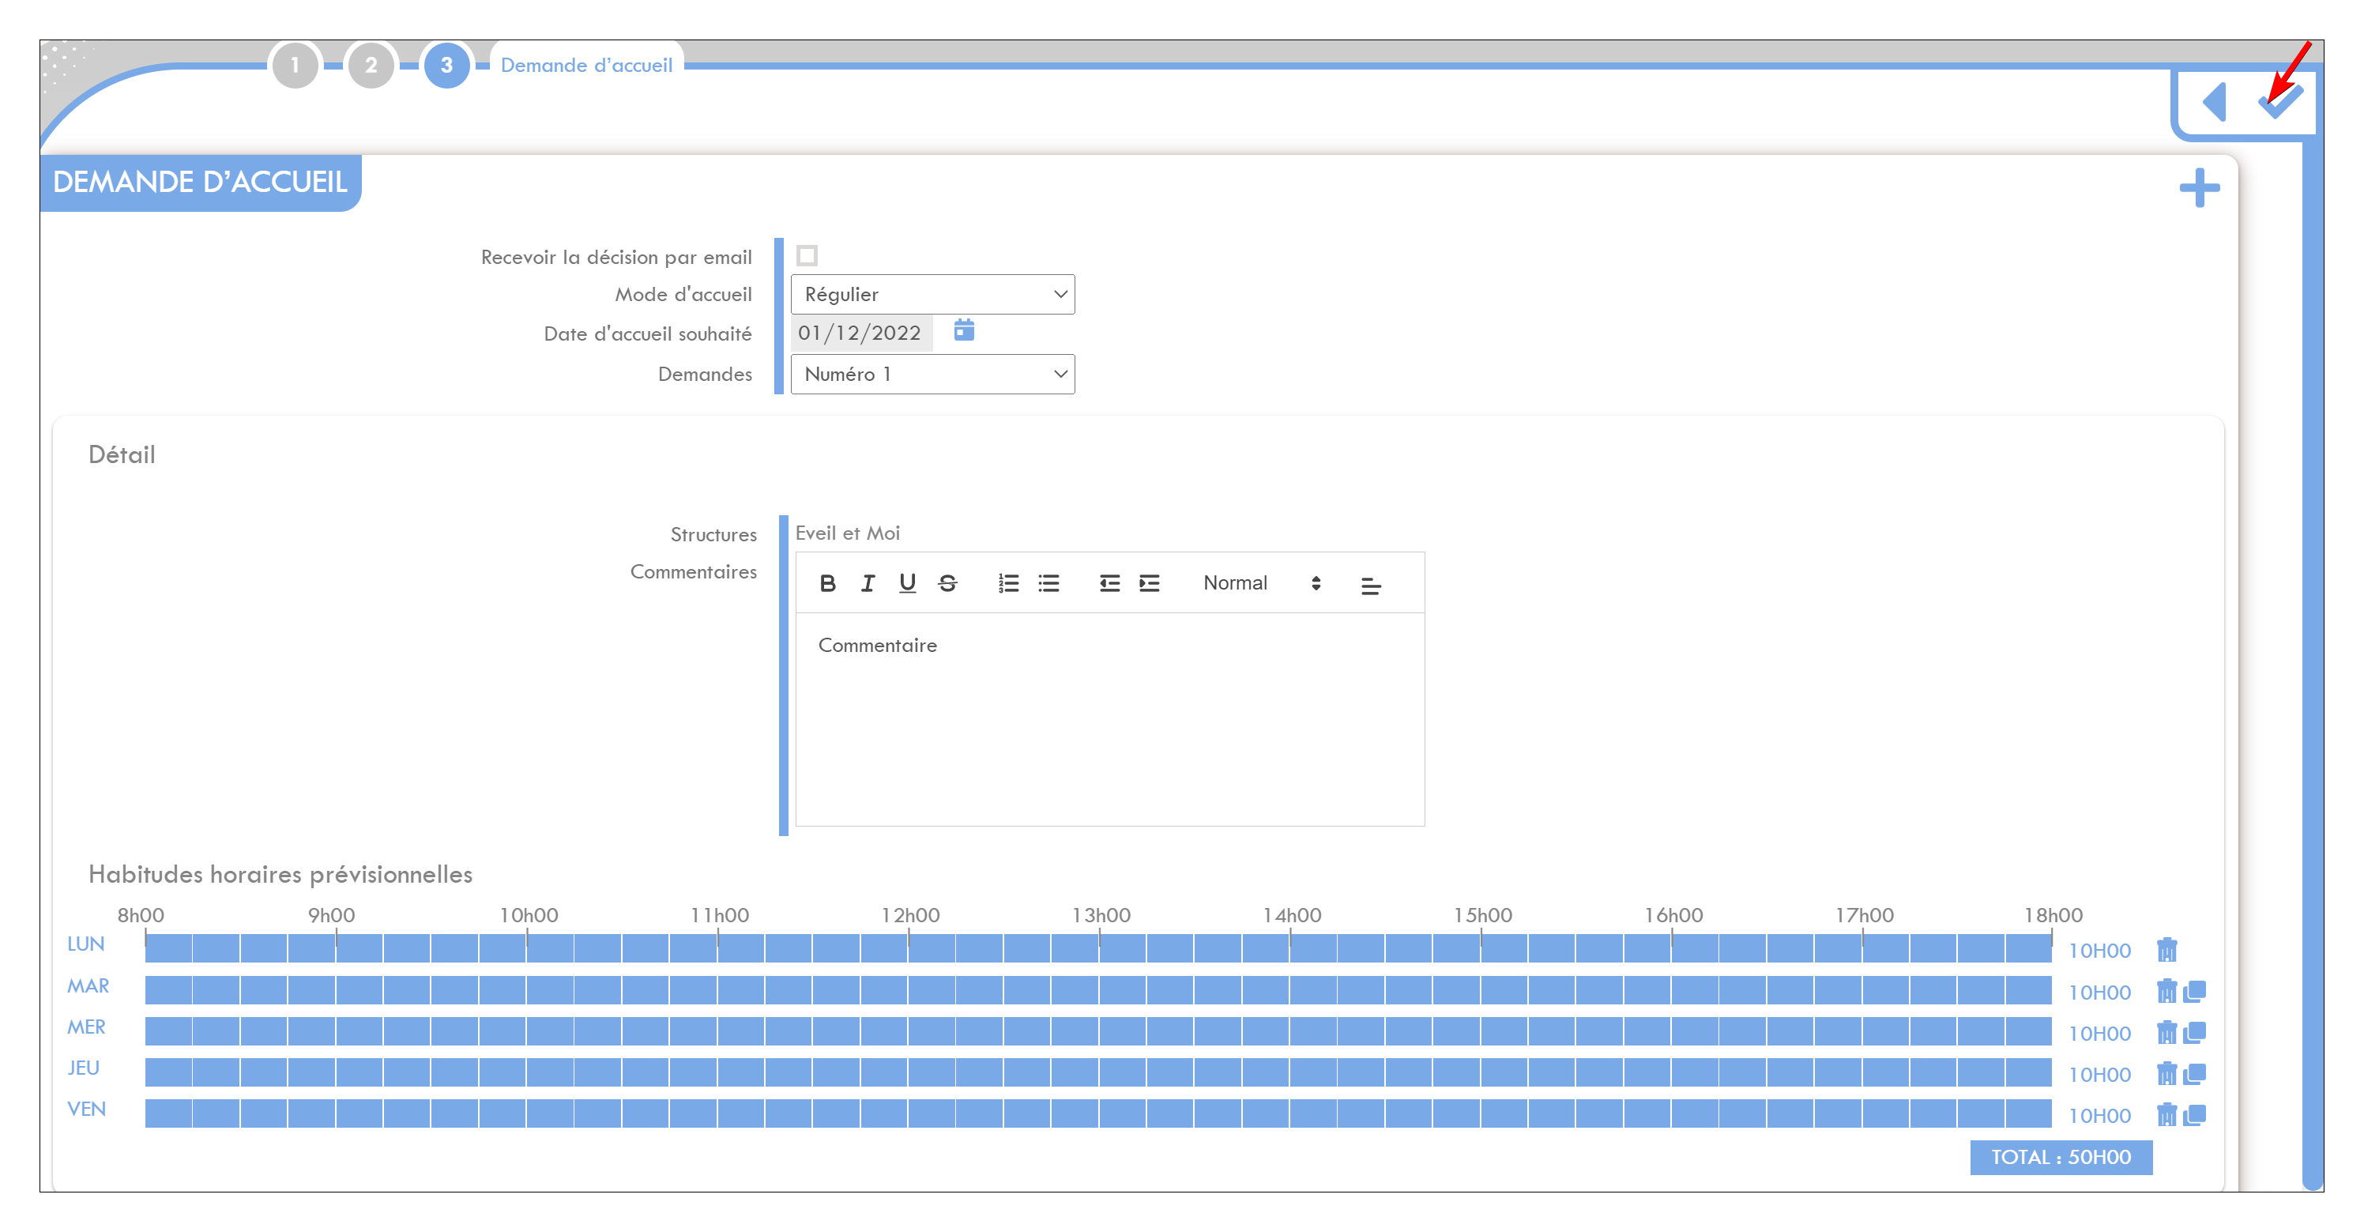The width and height of the screenshot is (2364, 1232).
Task: Insert a numbered list in comments
Action: (x=1008, y=583)
